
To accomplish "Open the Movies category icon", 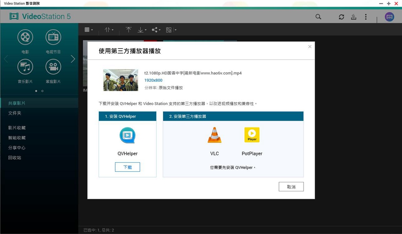I will click(25, 37).
